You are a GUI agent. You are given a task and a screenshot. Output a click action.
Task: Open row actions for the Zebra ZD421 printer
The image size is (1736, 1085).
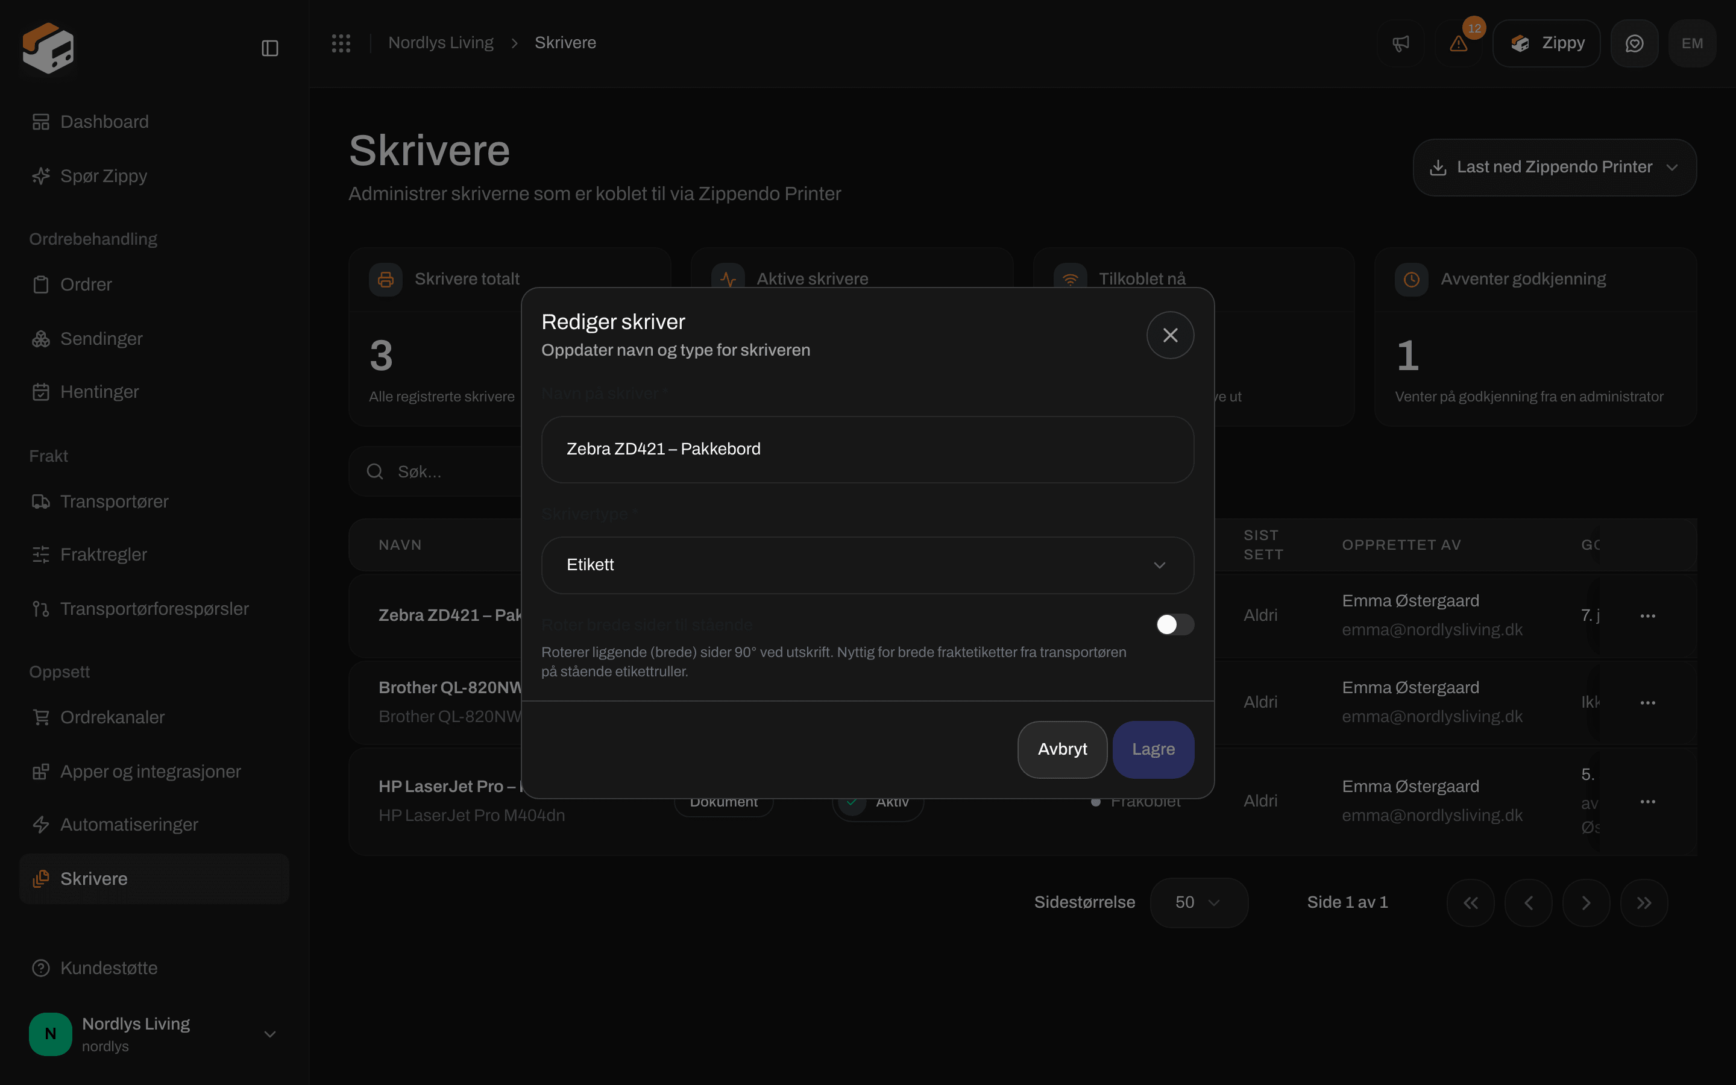pyautogui.click(x=1648, y=615)
